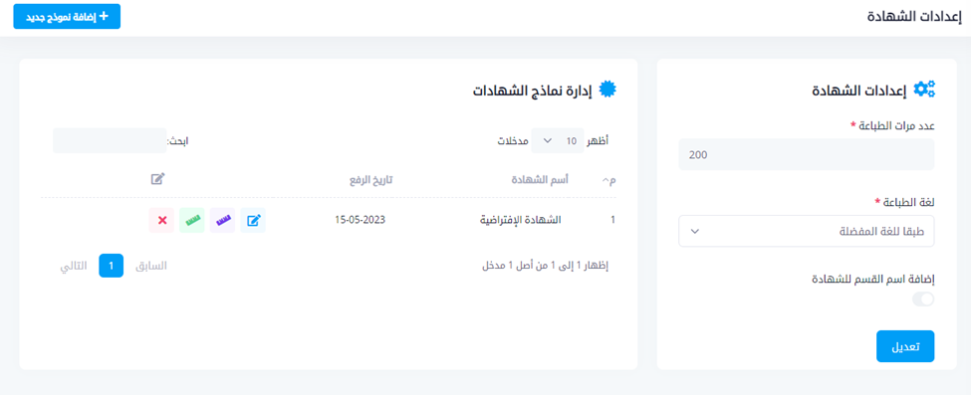Open the entries-per-page dropdown showing 10
The height and width of the screenshot is (395, 971).
[x=558, y=141]
